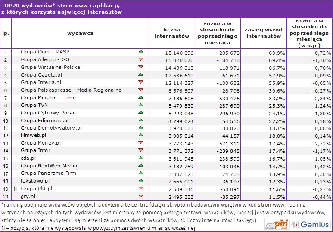Click the red down arrow for gry.pl

point(141,196)
